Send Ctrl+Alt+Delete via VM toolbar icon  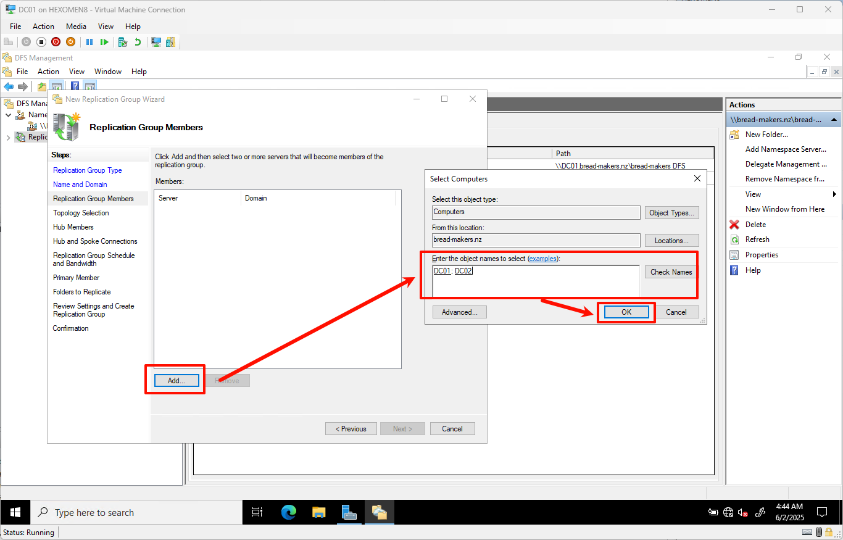tap(8, 41)
